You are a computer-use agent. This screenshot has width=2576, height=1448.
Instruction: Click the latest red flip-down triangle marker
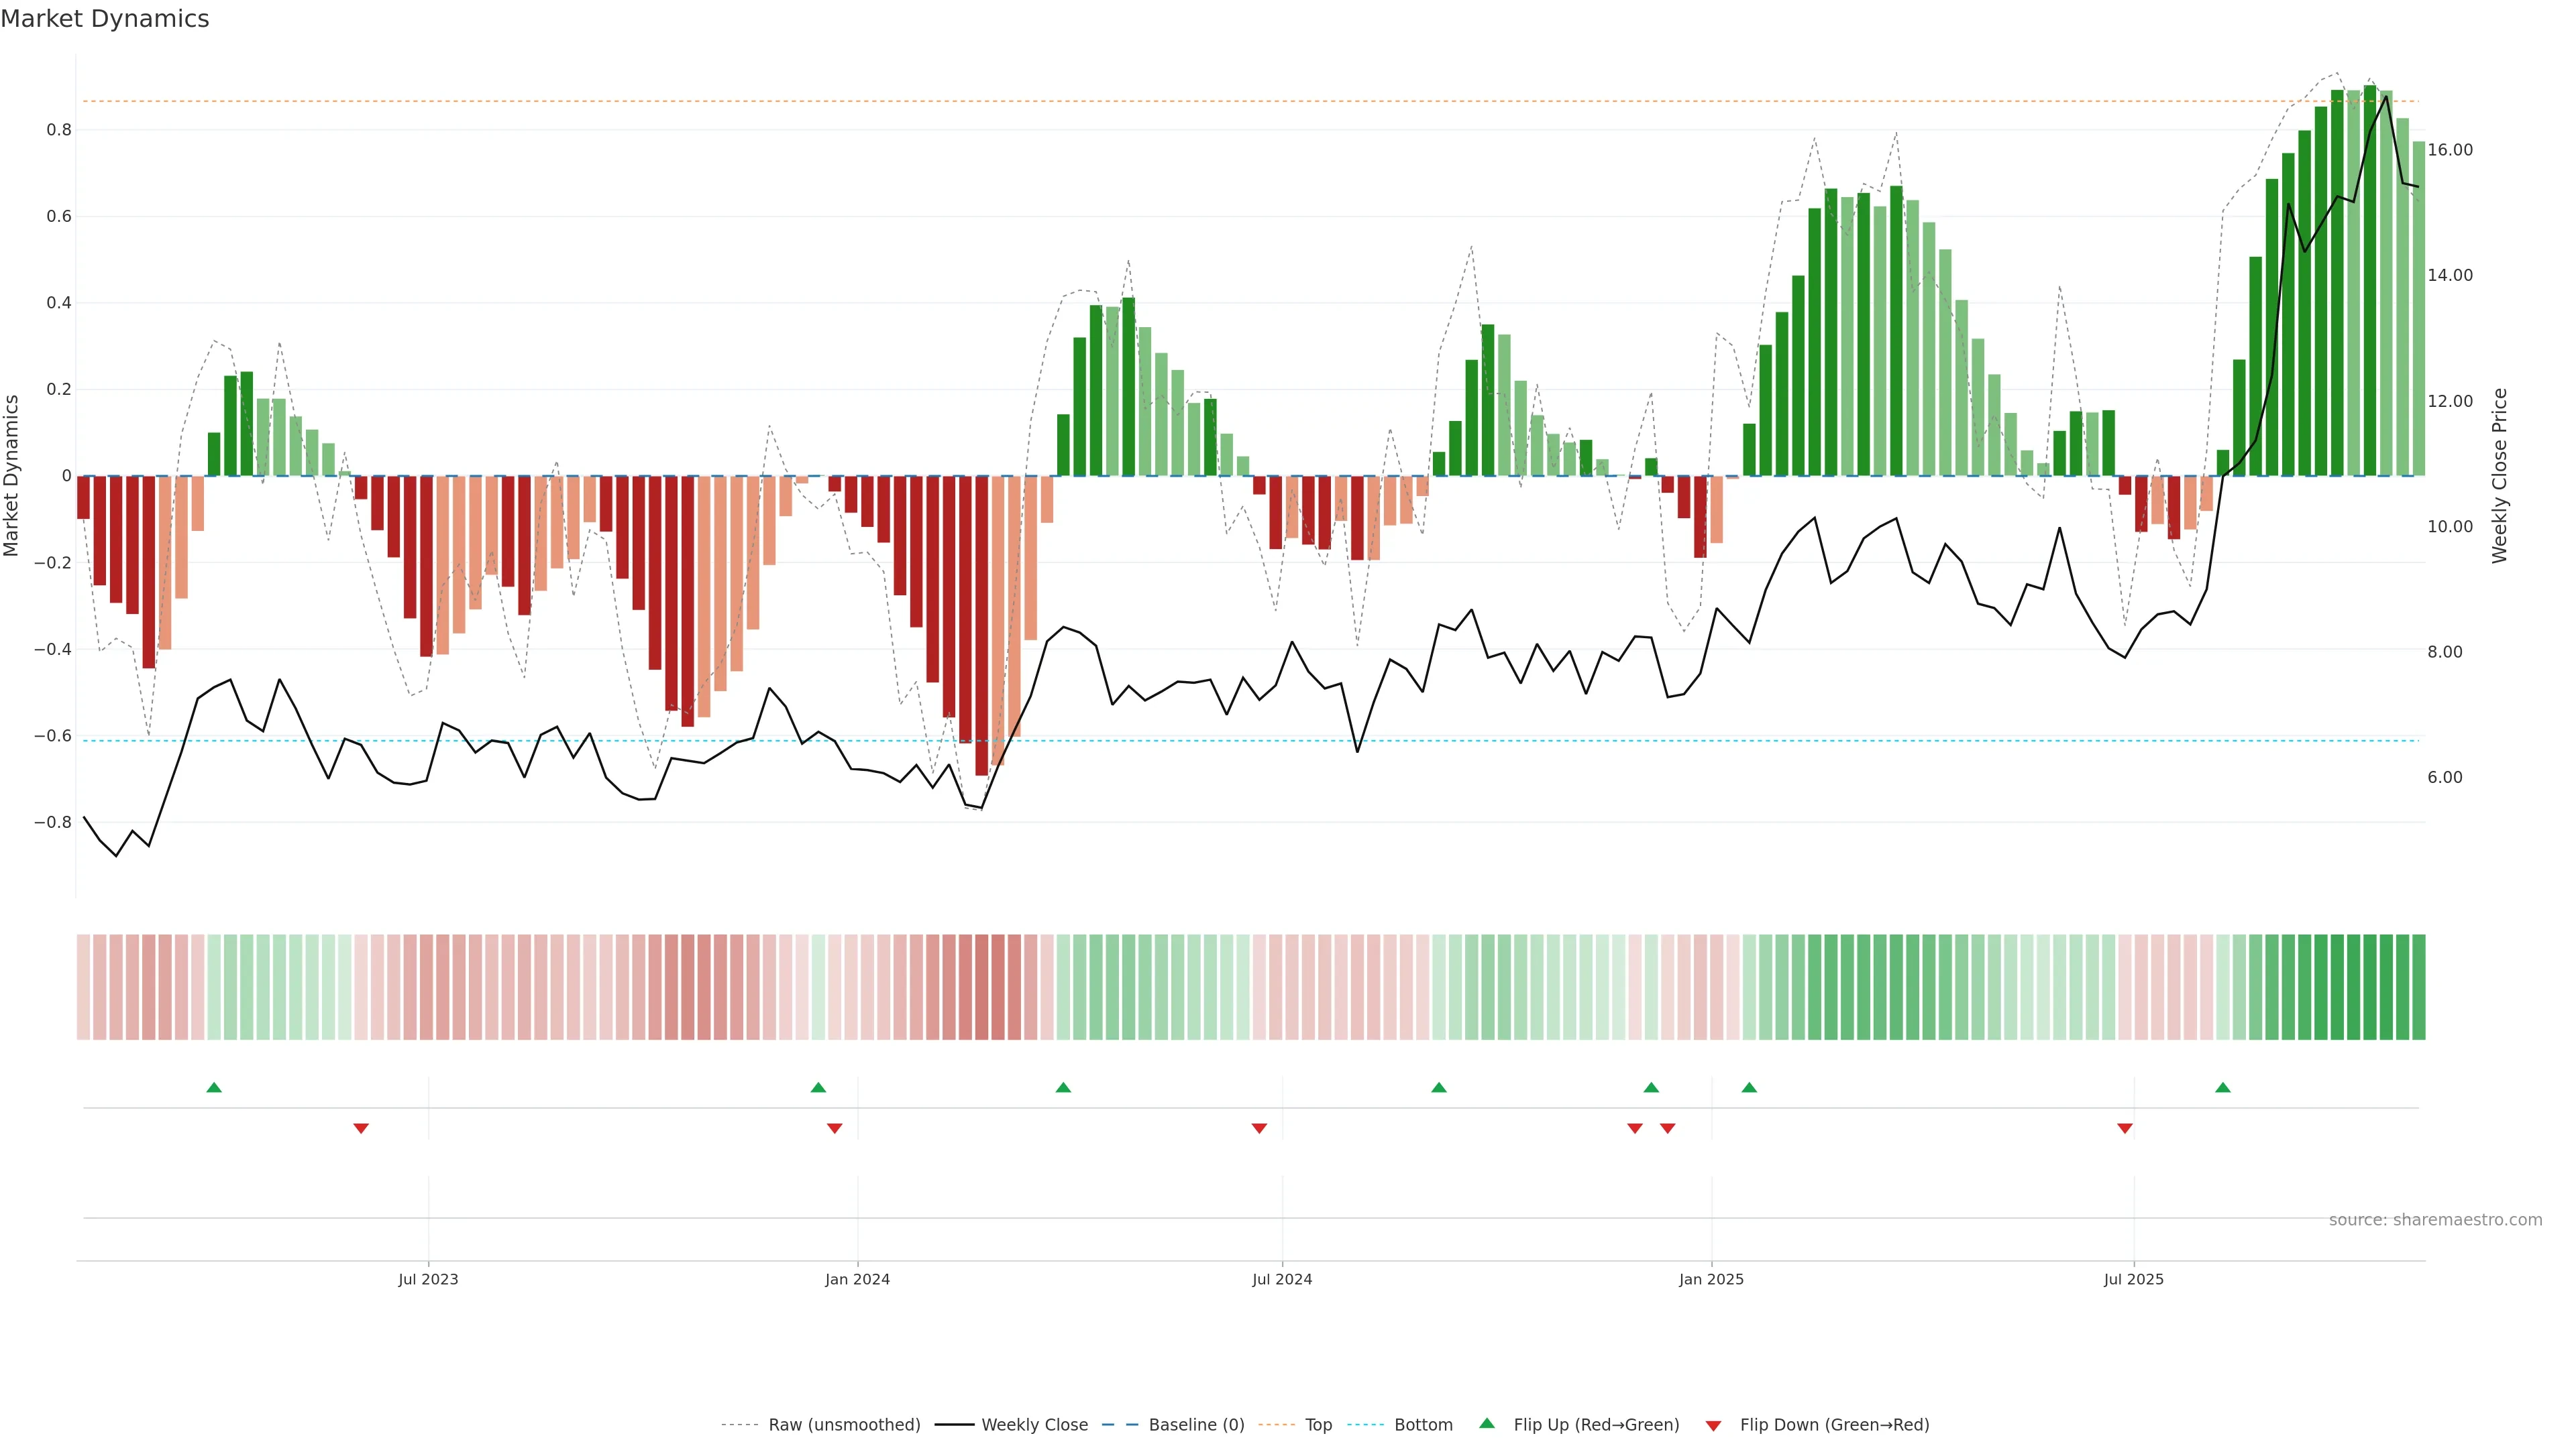click(x=2124, y=1128)
